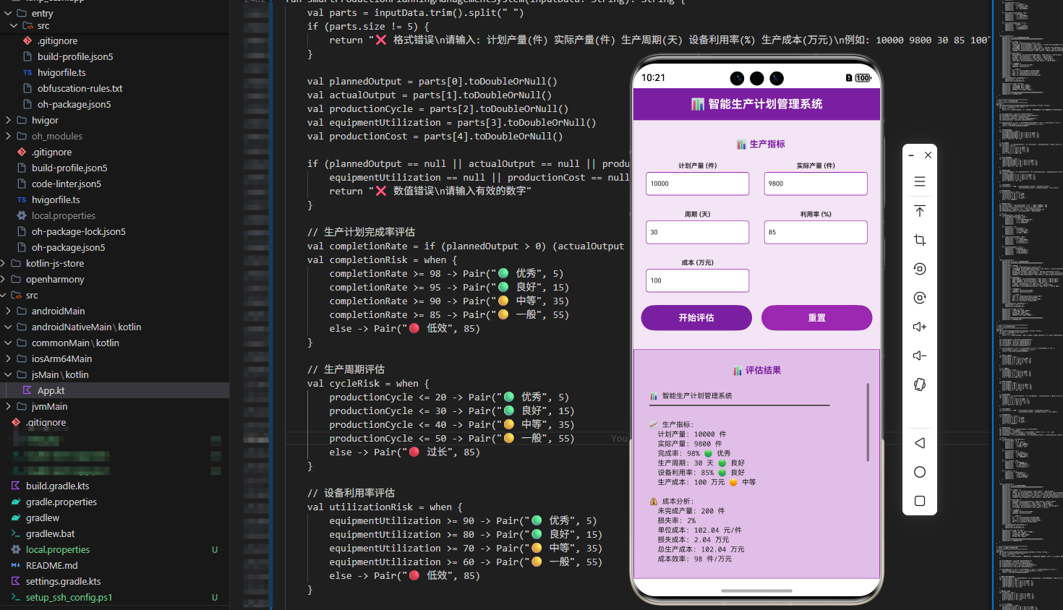Click the PowerShell icon of setup_ssh_config.ps1
Viewport: 1063px width, 610px height.
coord(16,597)
